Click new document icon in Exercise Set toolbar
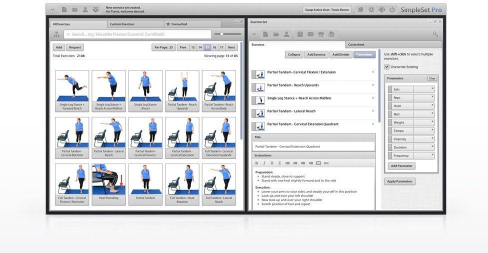The height and width of the screenshot is (253, 488). (265, 34)
